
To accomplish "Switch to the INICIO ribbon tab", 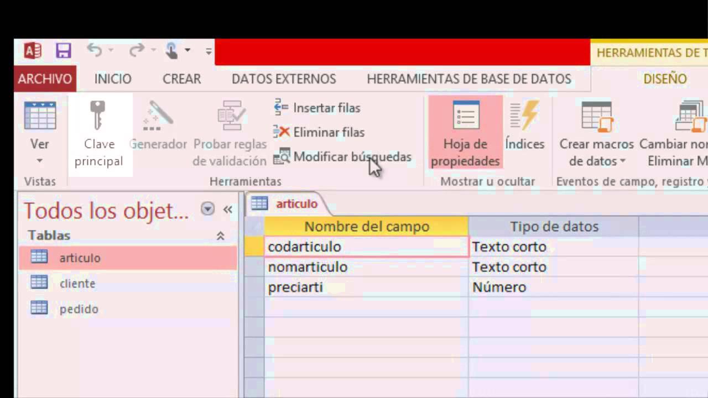I will pyautogui.click(x=113, y=79).
